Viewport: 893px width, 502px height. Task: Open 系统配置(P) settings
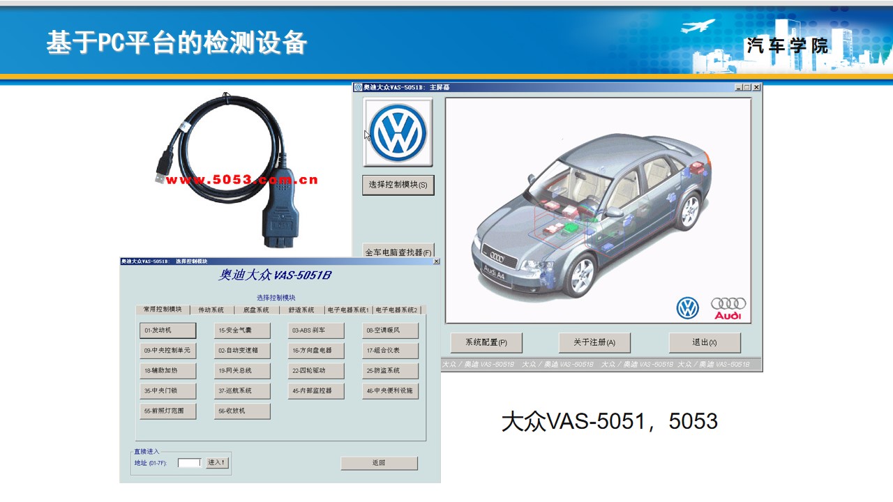pyautogui.click(x=486, y=342)
